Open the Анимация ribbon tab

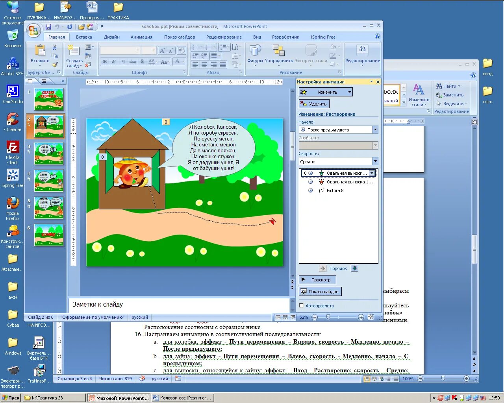click(141, 37)
